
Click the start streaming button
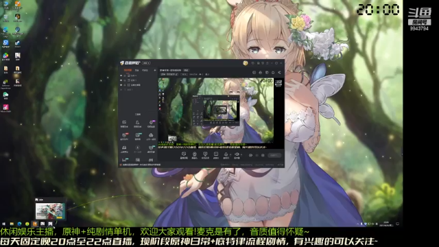pos(274,155)
